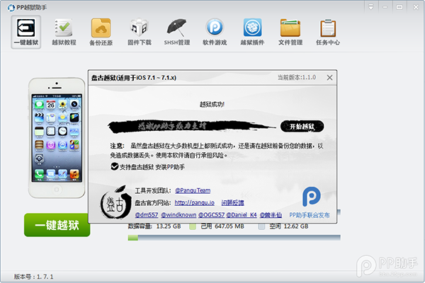Open 备份还原 backup and restore
This screenshot has height=283, width=425.
click(x=101, y=32)
